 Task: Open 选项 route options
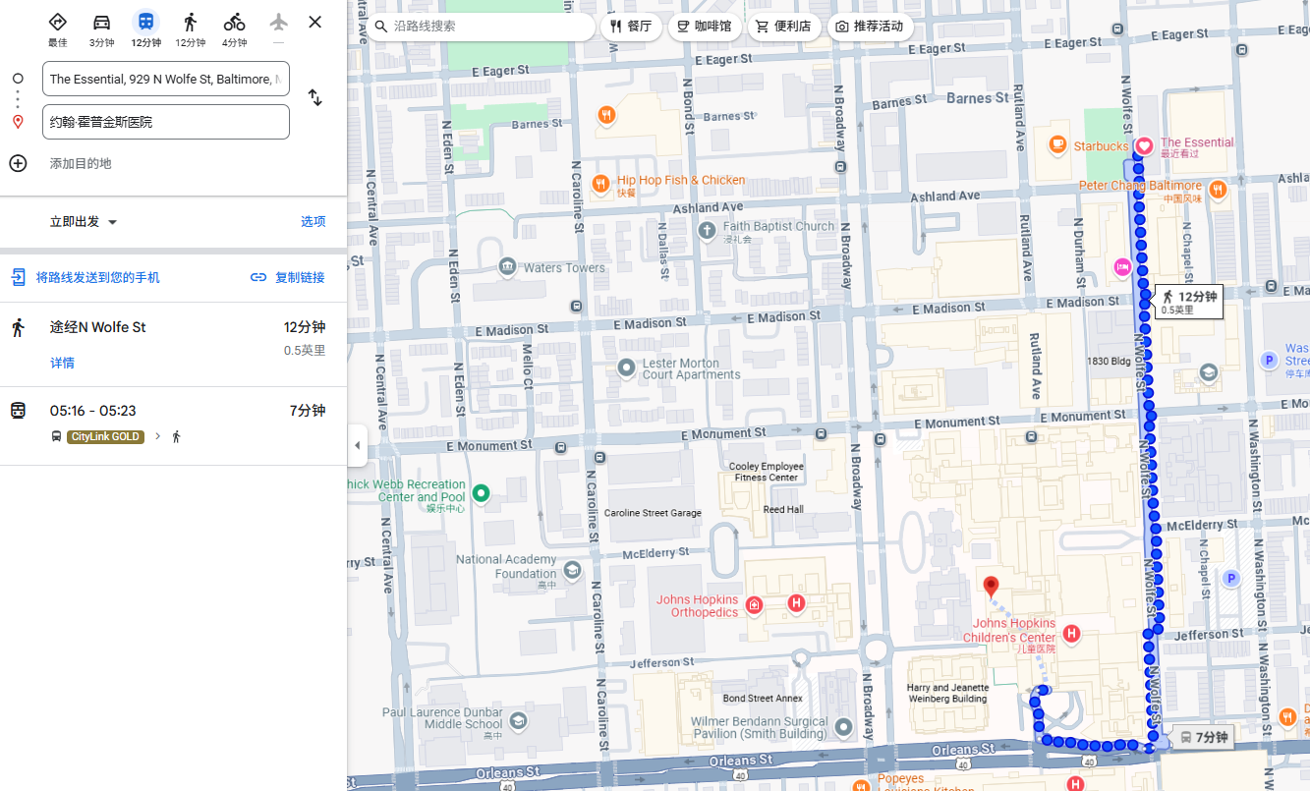(x=313, y=222)
